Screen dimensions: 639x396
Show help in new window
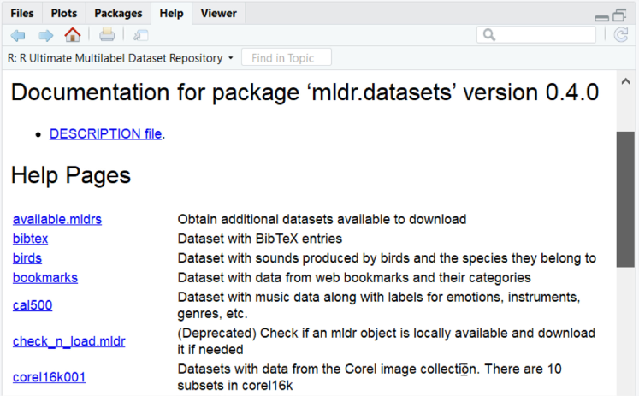click(140, 35)
